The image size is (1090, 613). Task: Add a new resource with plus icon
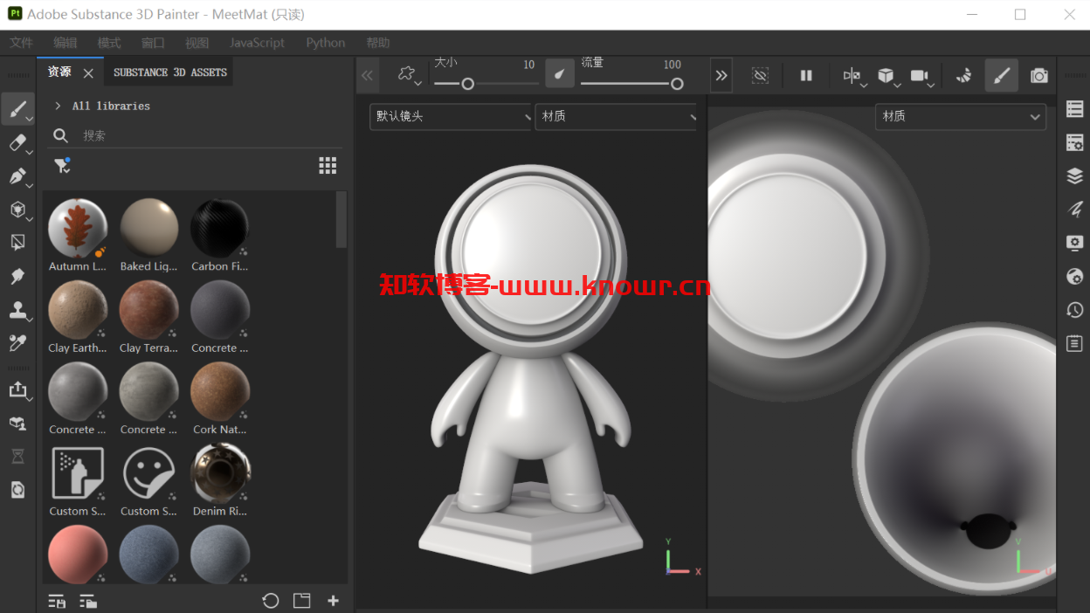tap(333, 601)
